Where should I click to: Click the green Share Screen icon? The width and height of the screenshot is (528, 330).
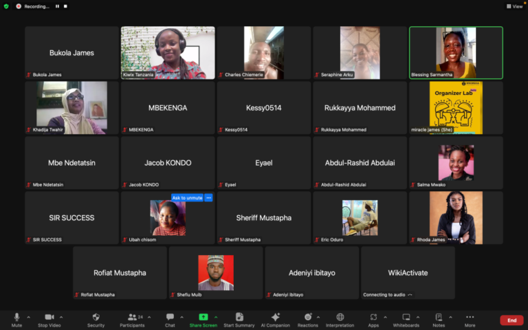coord(203,317)
